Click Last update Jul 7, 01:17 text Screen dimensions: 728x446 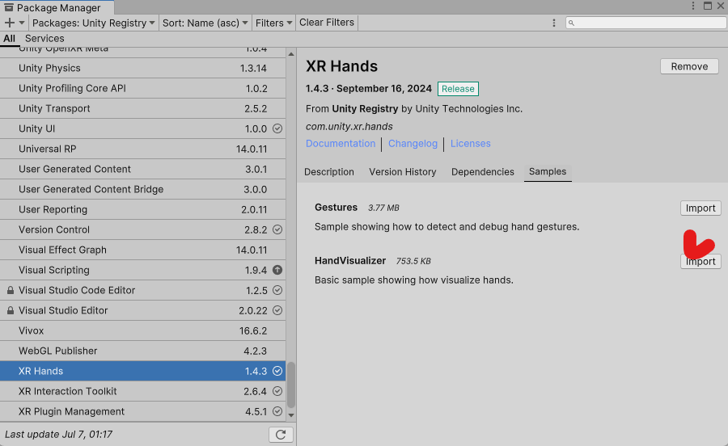coord(58,435)
